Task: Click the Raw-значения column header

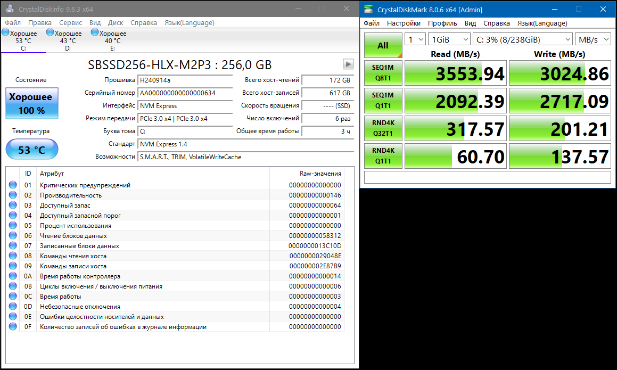Action: 307,173
